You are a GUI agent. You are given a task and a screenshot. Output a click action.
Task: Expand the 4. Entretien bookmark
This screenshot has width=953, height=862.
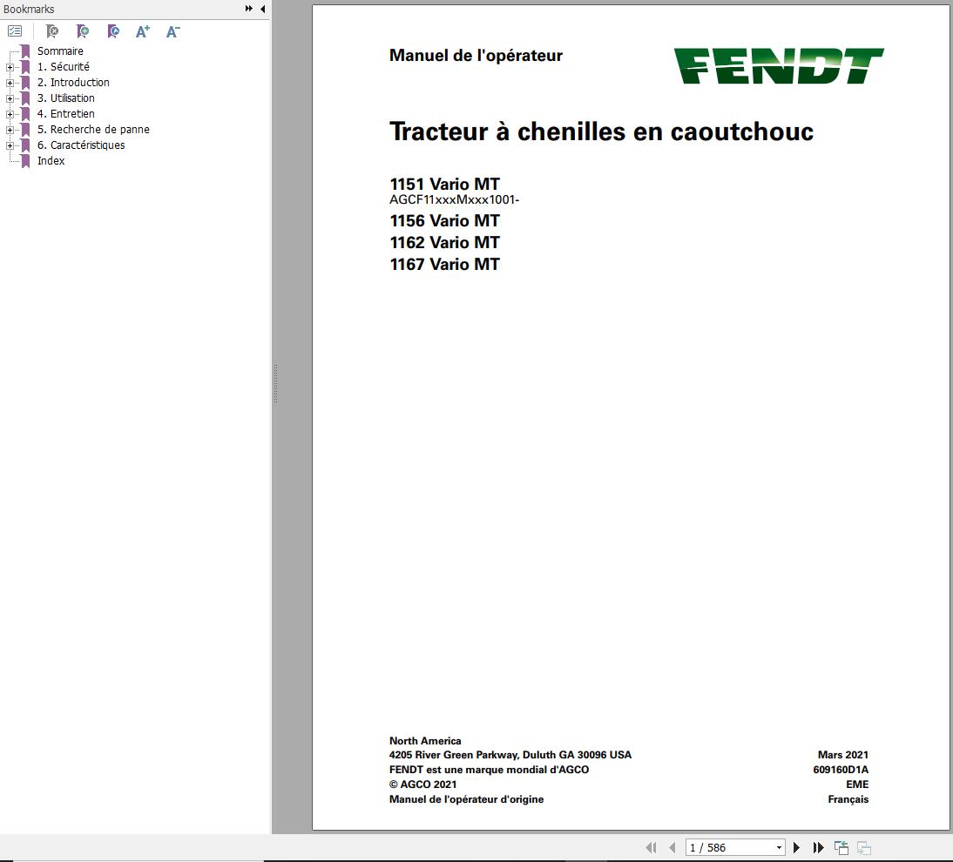tap(10, 114)
